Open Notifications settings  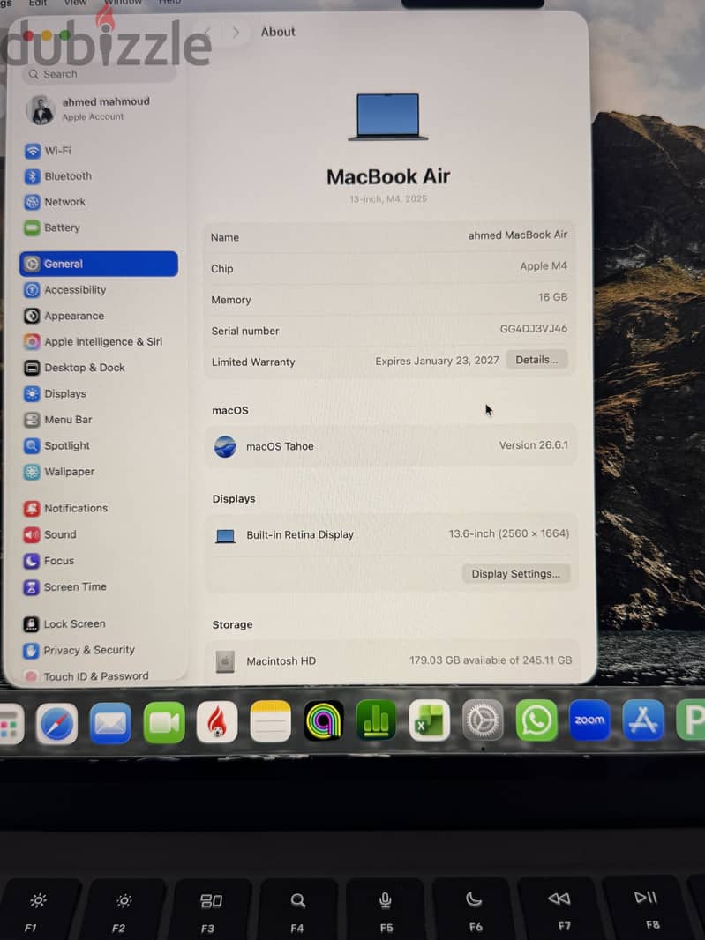point(66,509)
